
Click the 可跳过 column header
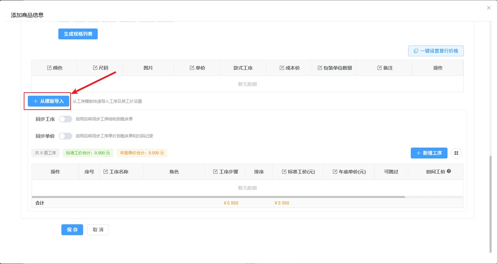point(391,172)
